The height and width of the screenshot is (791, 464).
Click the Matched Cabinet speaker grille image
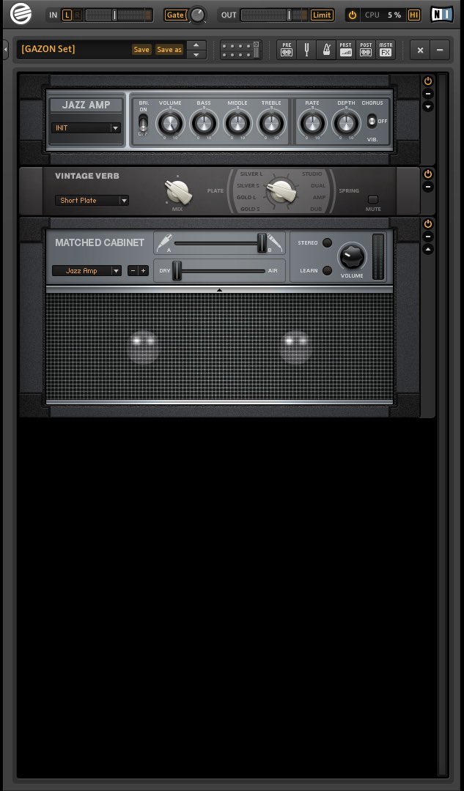[x=219, y=348]
